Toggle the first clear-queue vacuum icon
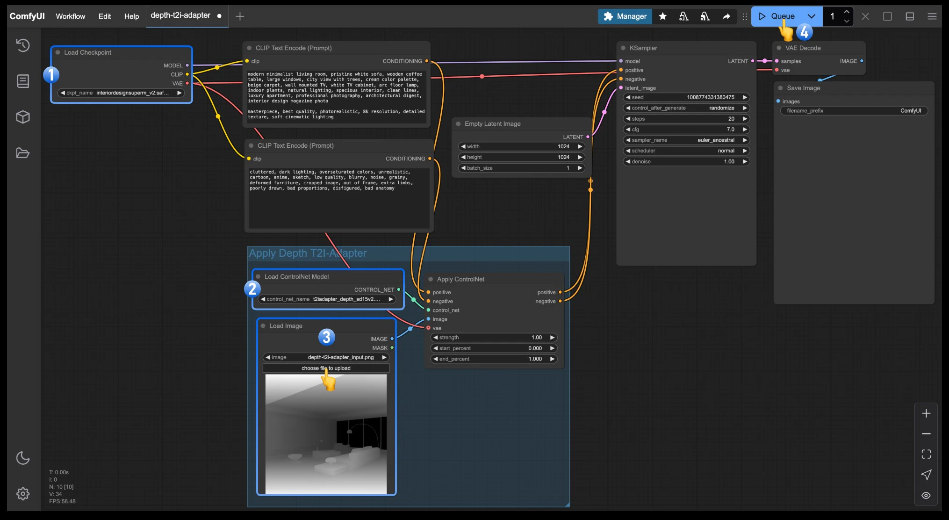949x520 pixels. [683, 16]
